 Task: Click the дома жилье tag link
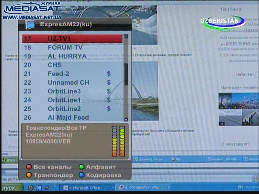[238, 43]
